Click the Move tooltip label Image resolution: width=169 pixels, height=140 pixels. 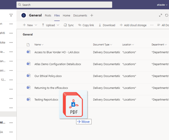click(x=84, y=122)
